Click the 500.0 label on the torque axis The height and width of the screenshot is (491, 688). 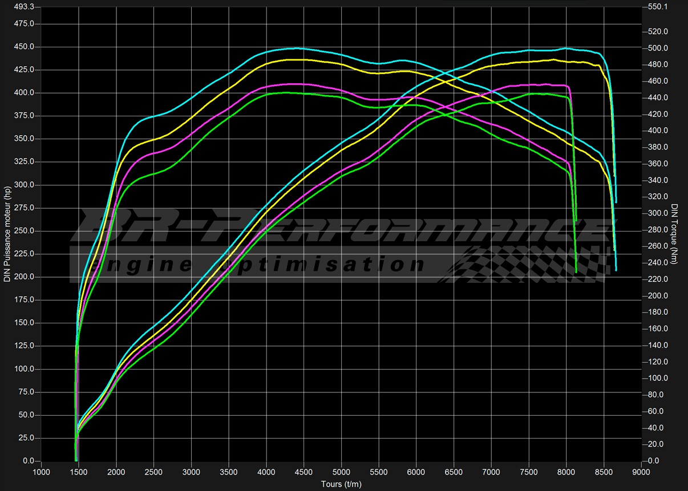pyautogui.click(x=658, y=48)
